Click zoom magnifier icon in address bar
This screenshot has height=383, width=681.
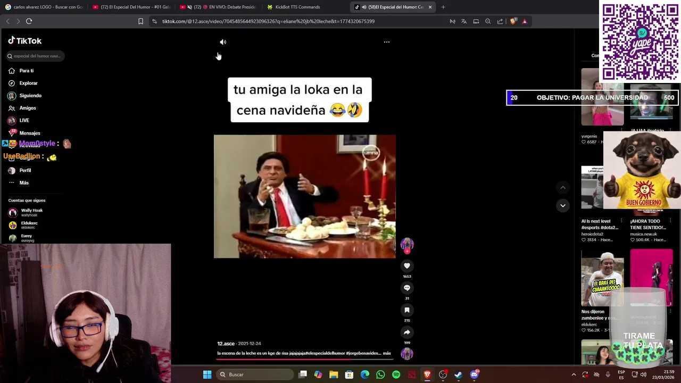click(488, 21)
